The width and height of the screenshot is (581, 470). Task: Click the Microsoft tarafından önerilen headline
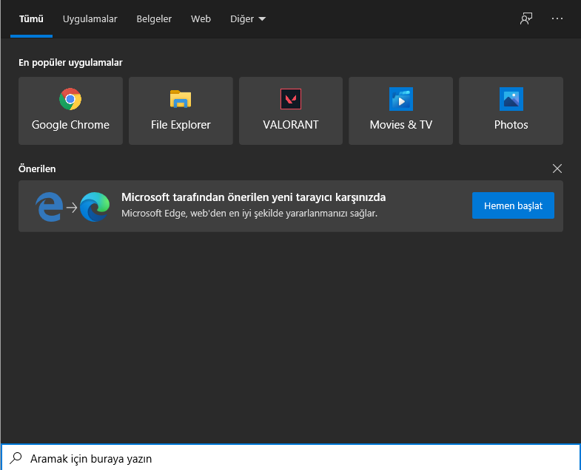253,197
